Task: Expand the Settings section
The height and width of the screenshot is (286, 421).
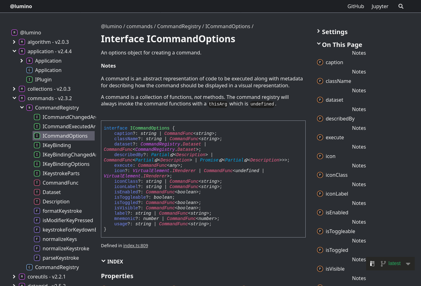Action: [332, 32]
